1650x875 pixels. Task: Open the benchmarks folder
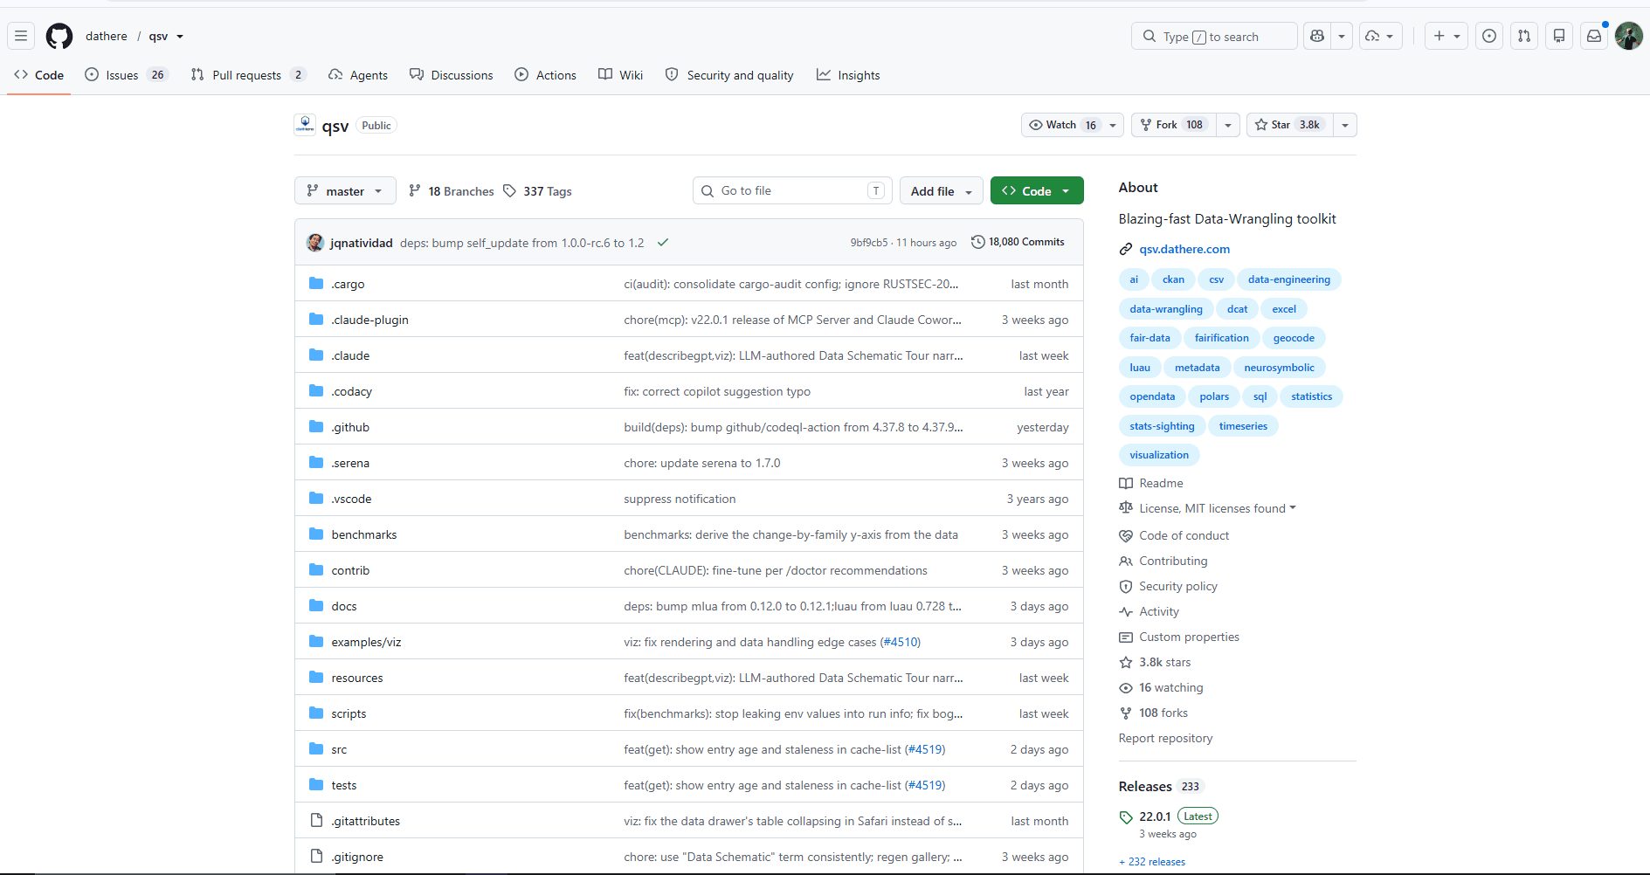pyautogui.click(x=364, y=534)
